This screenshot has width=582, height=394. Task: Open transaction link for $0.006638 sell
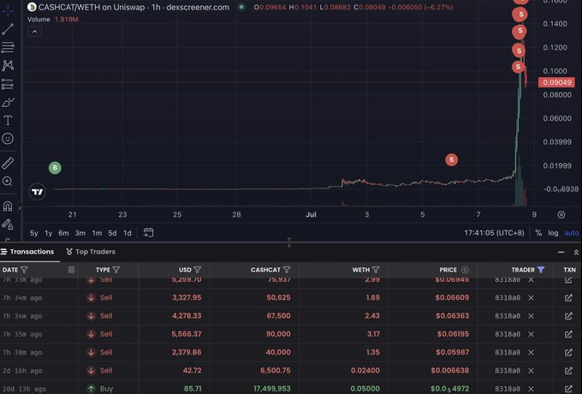point(568,371)
